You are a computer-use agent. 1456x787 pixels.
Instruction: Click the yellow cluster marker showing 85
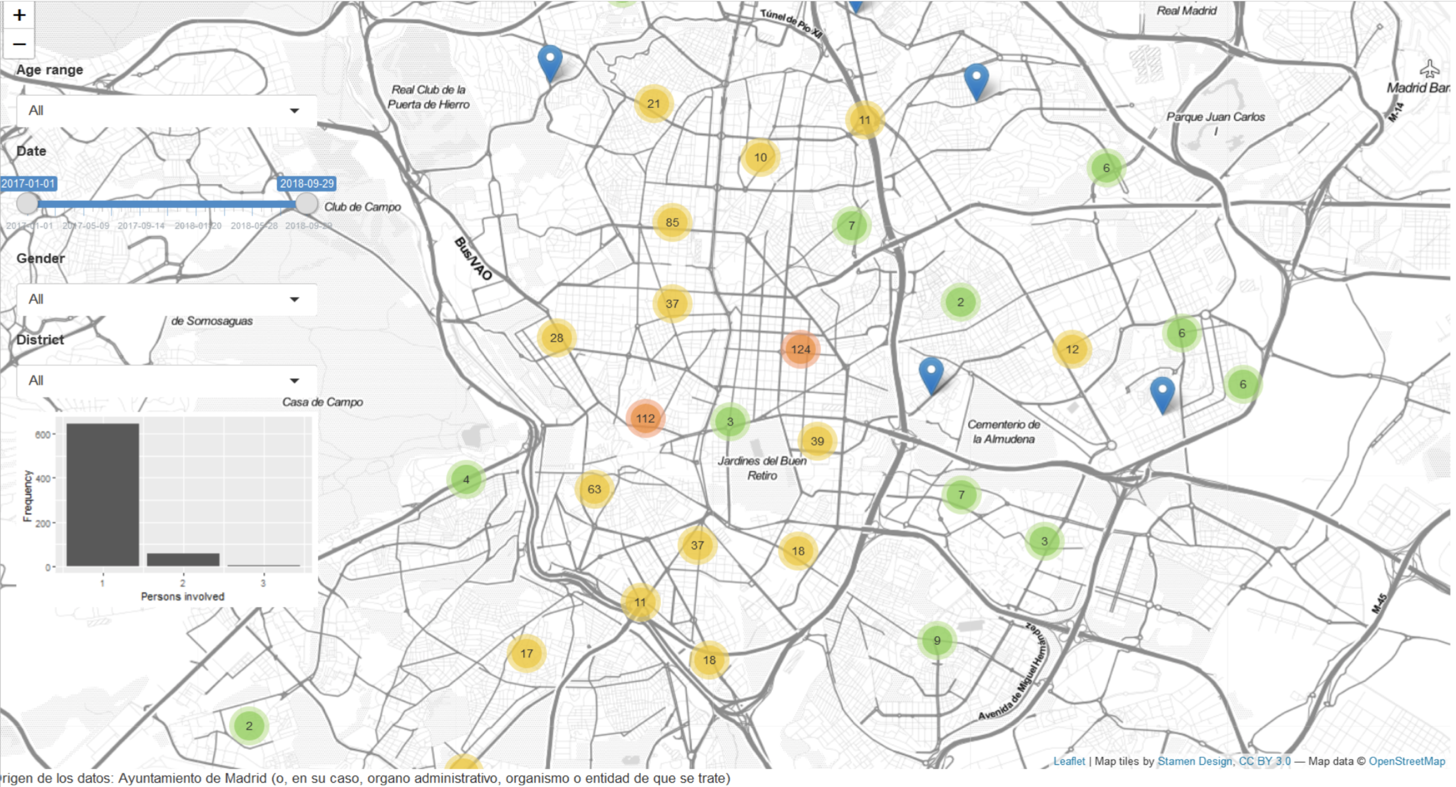click(x=672, y=222)
